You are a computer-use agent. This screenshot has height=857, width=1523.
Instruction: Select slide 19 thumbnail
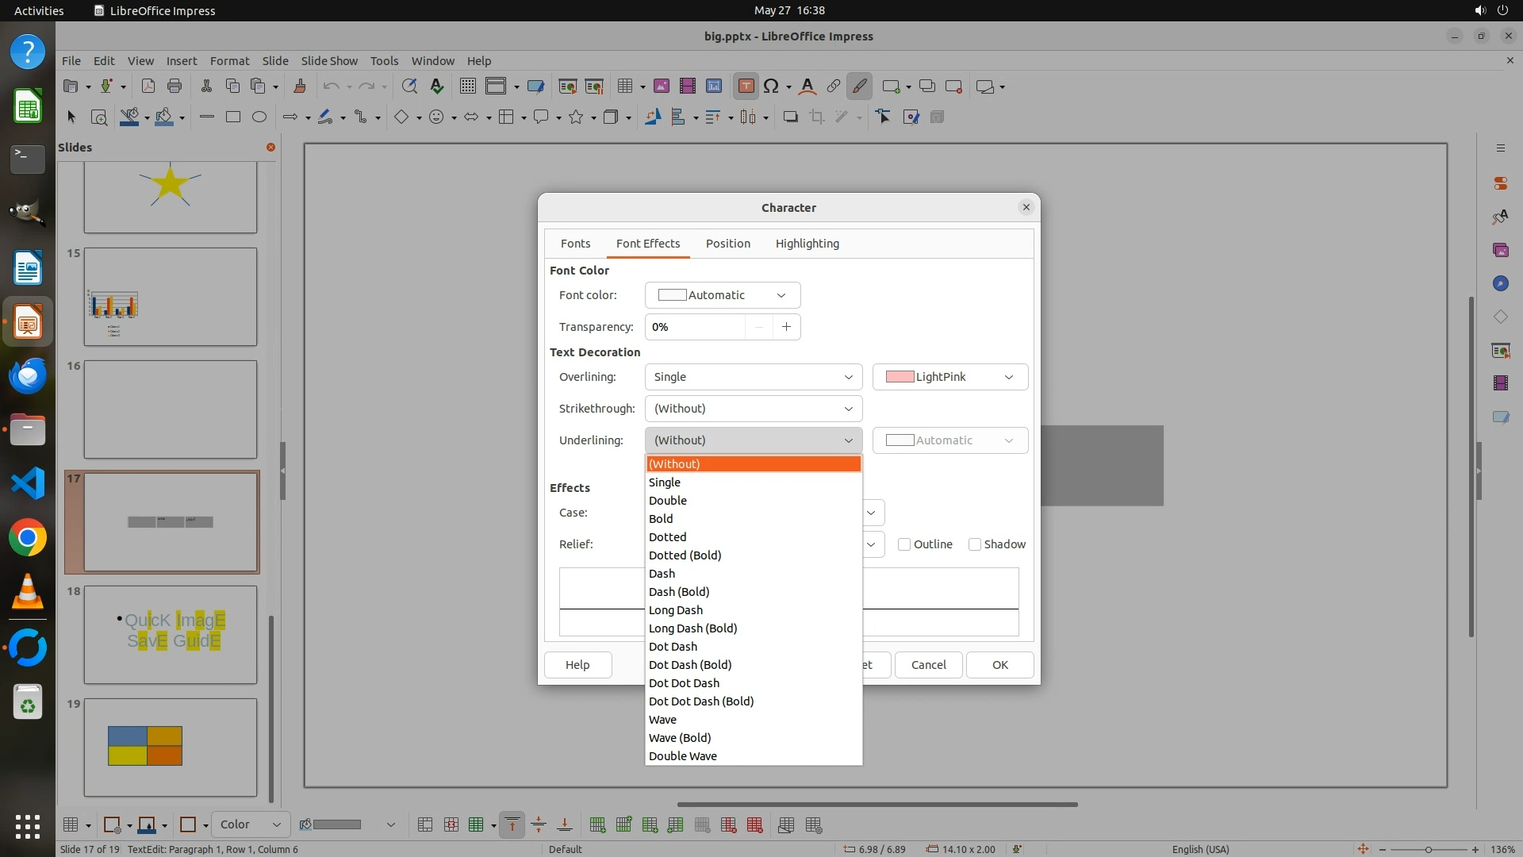pos(171,747)
